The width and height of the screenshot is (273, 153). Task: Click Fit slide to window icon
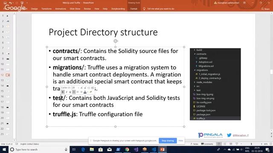point(271,144)
